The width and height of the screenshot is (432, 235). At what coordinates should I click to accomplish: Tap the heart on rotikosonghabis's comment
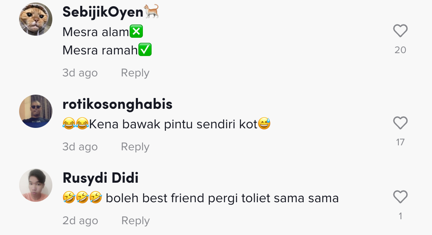pos(400,123)
